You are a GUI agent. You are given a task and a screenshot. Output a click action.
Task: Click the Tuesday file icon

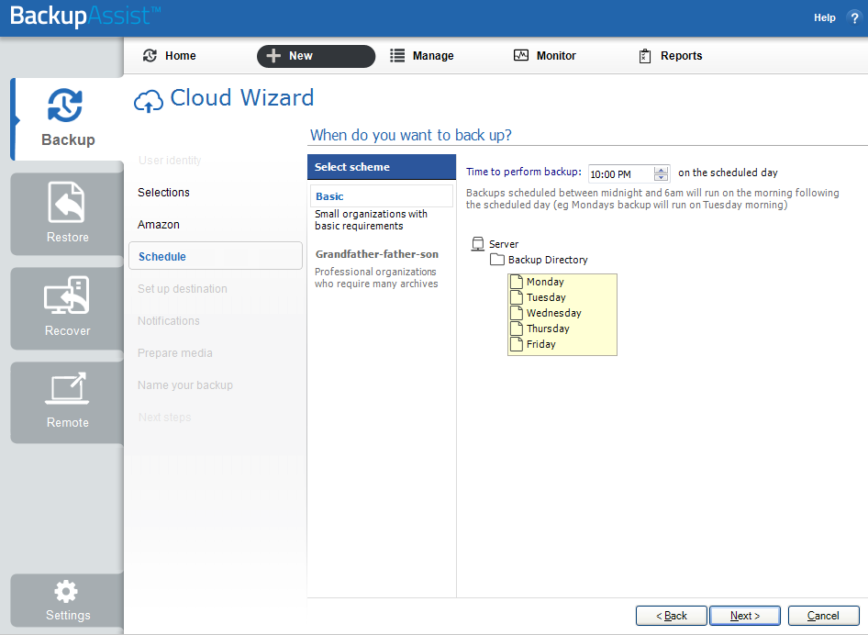[x=517, y=296]
